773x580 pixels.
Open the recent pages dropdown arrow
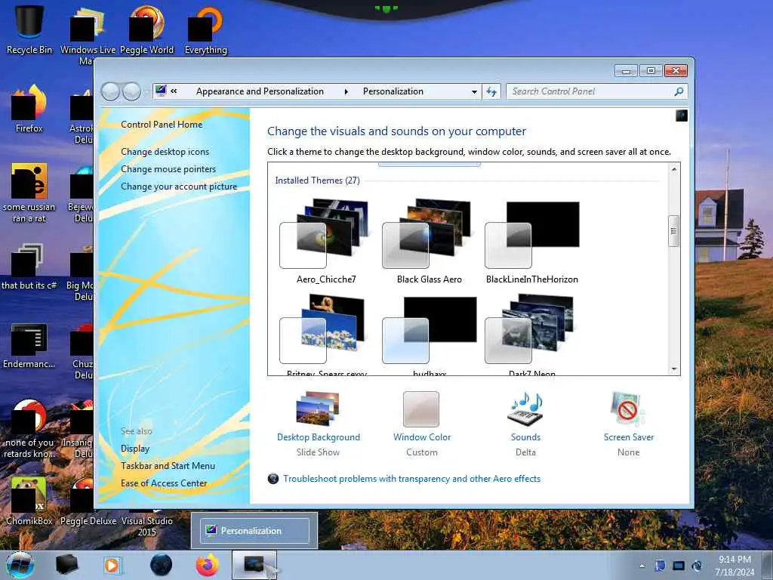146,91
